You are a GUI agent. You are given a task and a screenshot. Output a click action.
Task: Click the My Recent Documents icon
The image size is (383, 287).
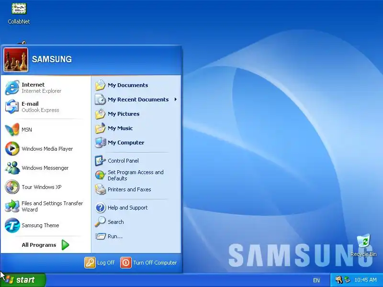[100, 99]
